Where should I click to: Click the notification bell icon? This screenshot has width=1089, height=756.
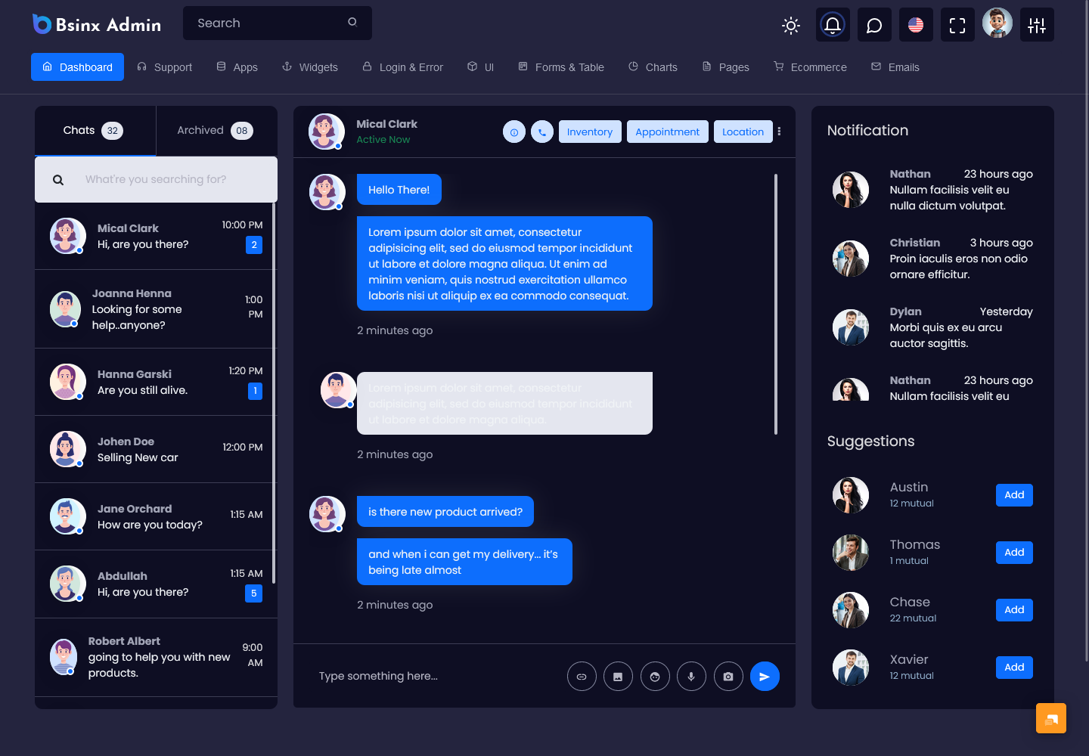click(833, 25)
